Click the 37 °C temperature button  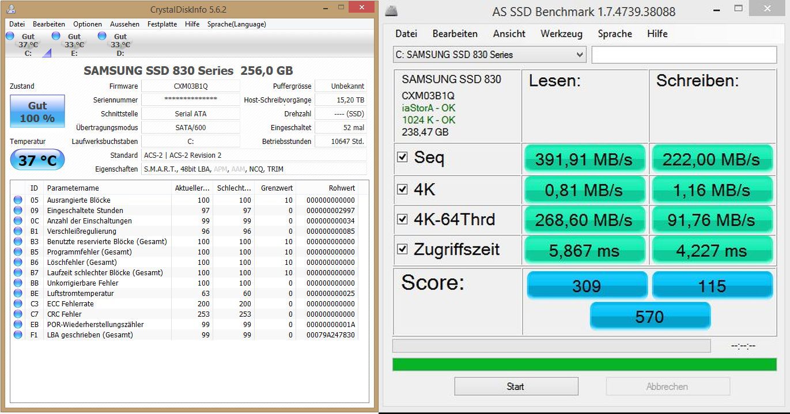(x=37, y=161)
